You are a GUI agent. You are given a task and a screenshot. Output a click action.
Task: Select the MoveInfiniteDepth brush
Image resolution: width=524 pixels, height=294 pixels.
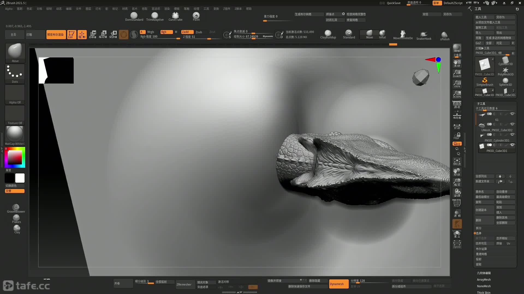(403, 35)
